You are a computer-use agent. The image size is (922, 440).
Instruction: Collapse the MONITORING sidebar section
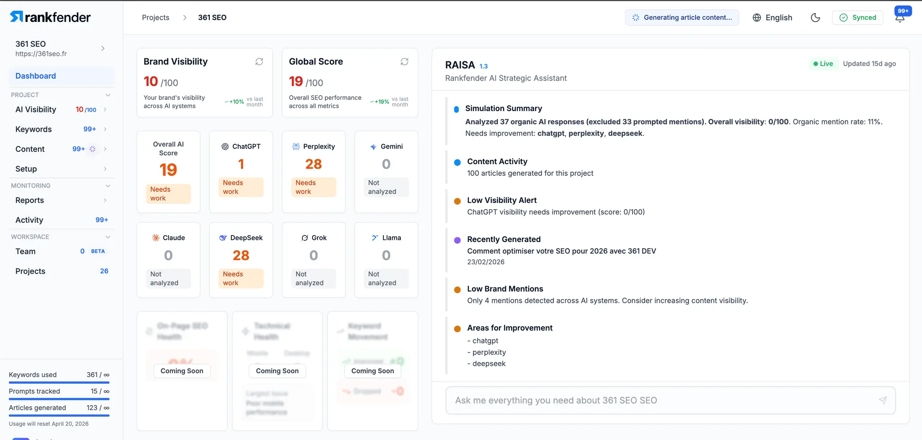click(x=108, y=186)
